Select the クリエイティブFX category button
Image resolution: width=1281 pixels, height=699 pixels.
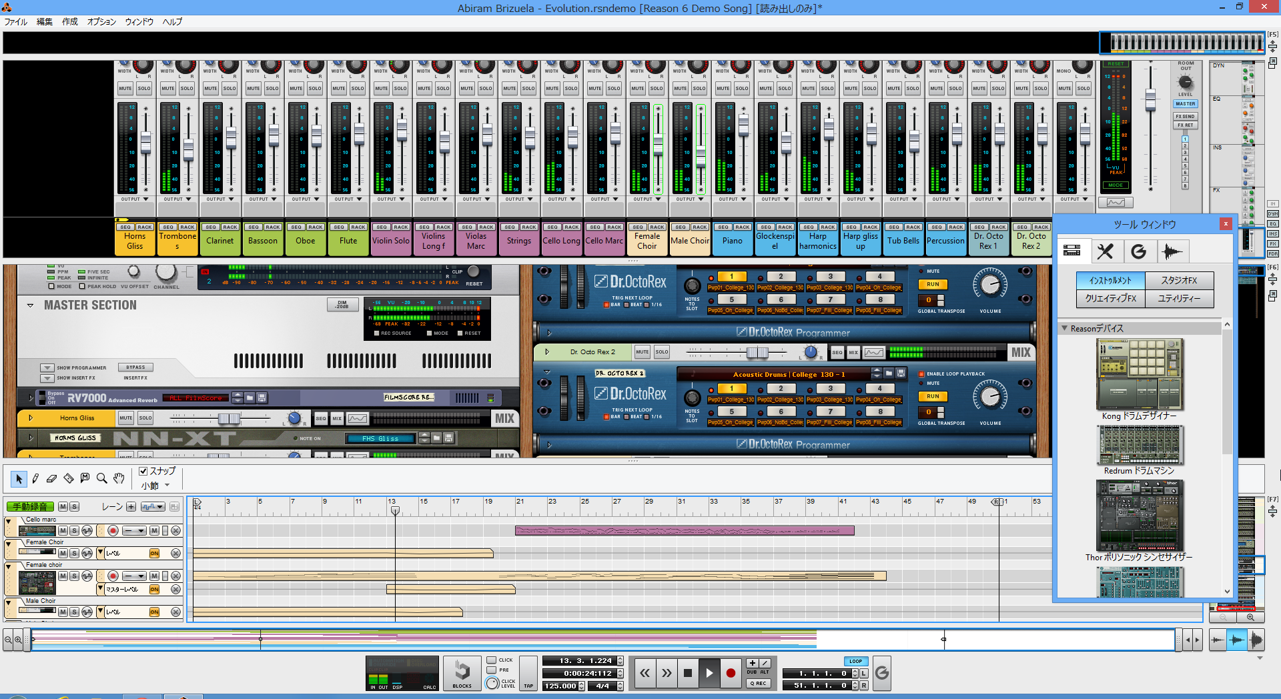1110,298
